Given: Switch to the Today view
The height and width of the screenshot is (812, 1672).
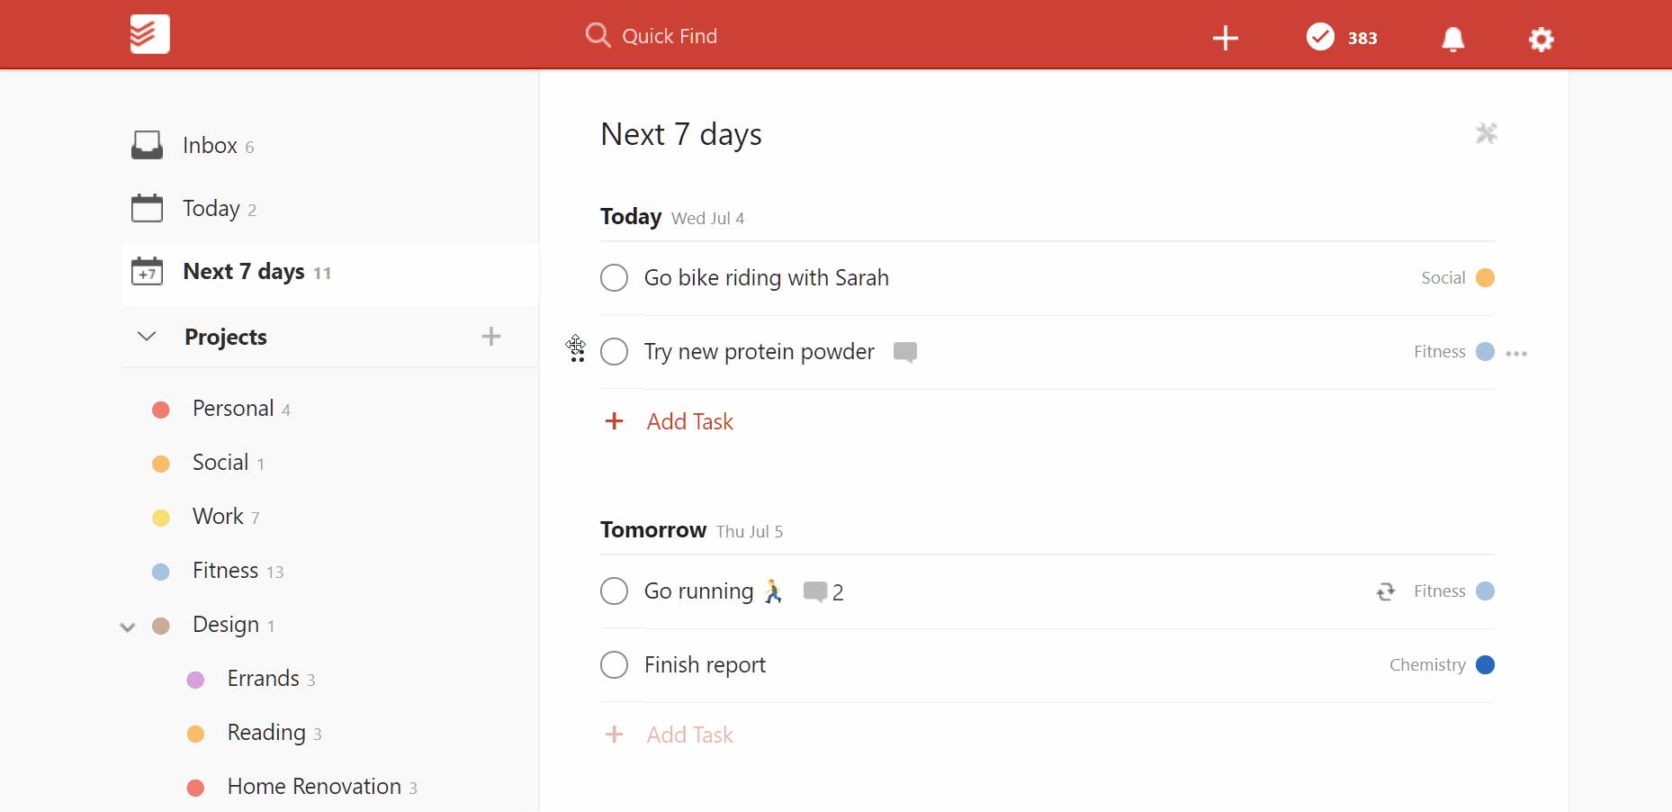Looking at the screenshot, I should (211, 209).
